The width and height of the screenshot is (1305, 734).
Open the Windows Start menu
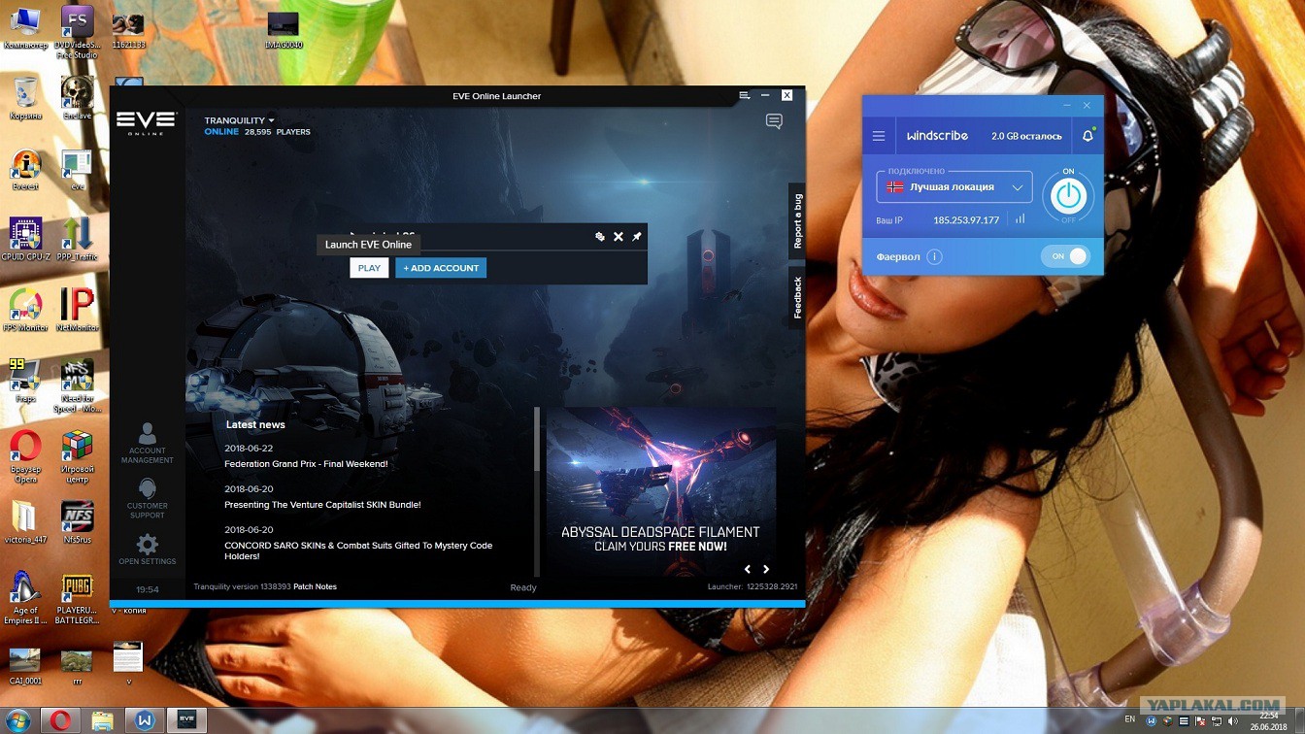point(17,720)
